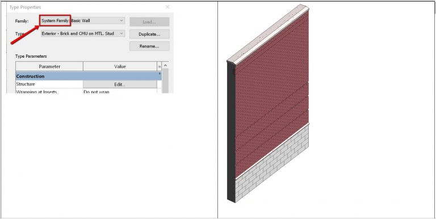The width and height of the screenshot is (436, 219).
Task: Click the greyed-out Load... button
Action: click(x=149, y=22)
